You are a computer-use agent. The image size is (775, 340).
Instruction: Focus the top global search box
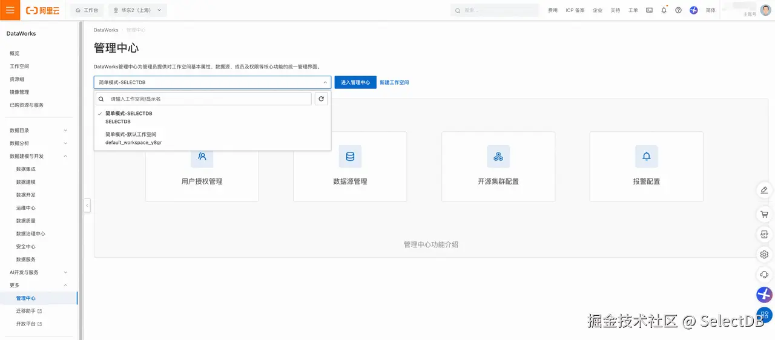tap(495, 10)
